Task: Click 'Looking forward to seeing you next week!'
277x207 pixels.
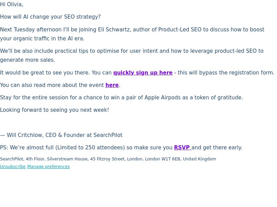Action: click(x=54, y=110)
